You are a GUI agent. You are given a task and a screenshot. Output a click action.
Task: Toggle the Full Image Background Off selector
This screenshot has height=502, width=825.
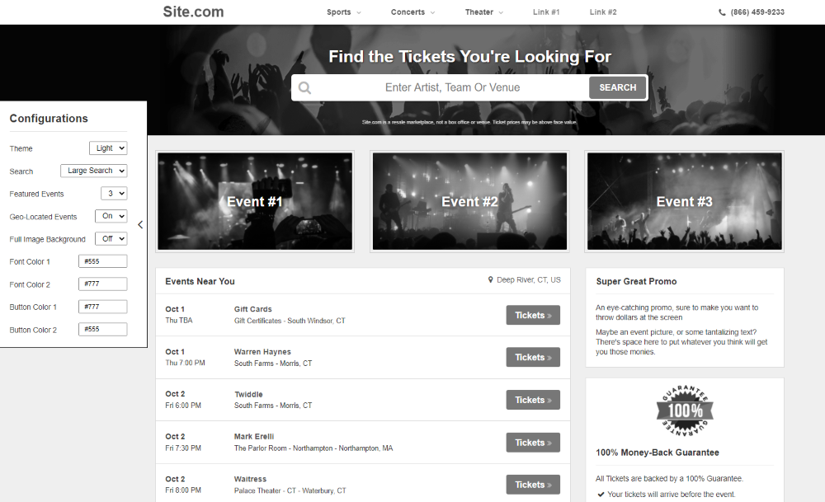coord(111,239)
